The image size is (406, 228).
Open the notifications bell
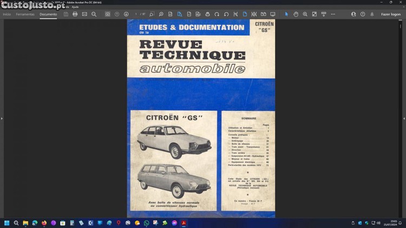click(x=371, y=14)
